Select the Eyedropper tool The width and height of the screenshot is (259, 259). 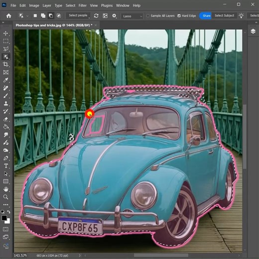[5, 80]
